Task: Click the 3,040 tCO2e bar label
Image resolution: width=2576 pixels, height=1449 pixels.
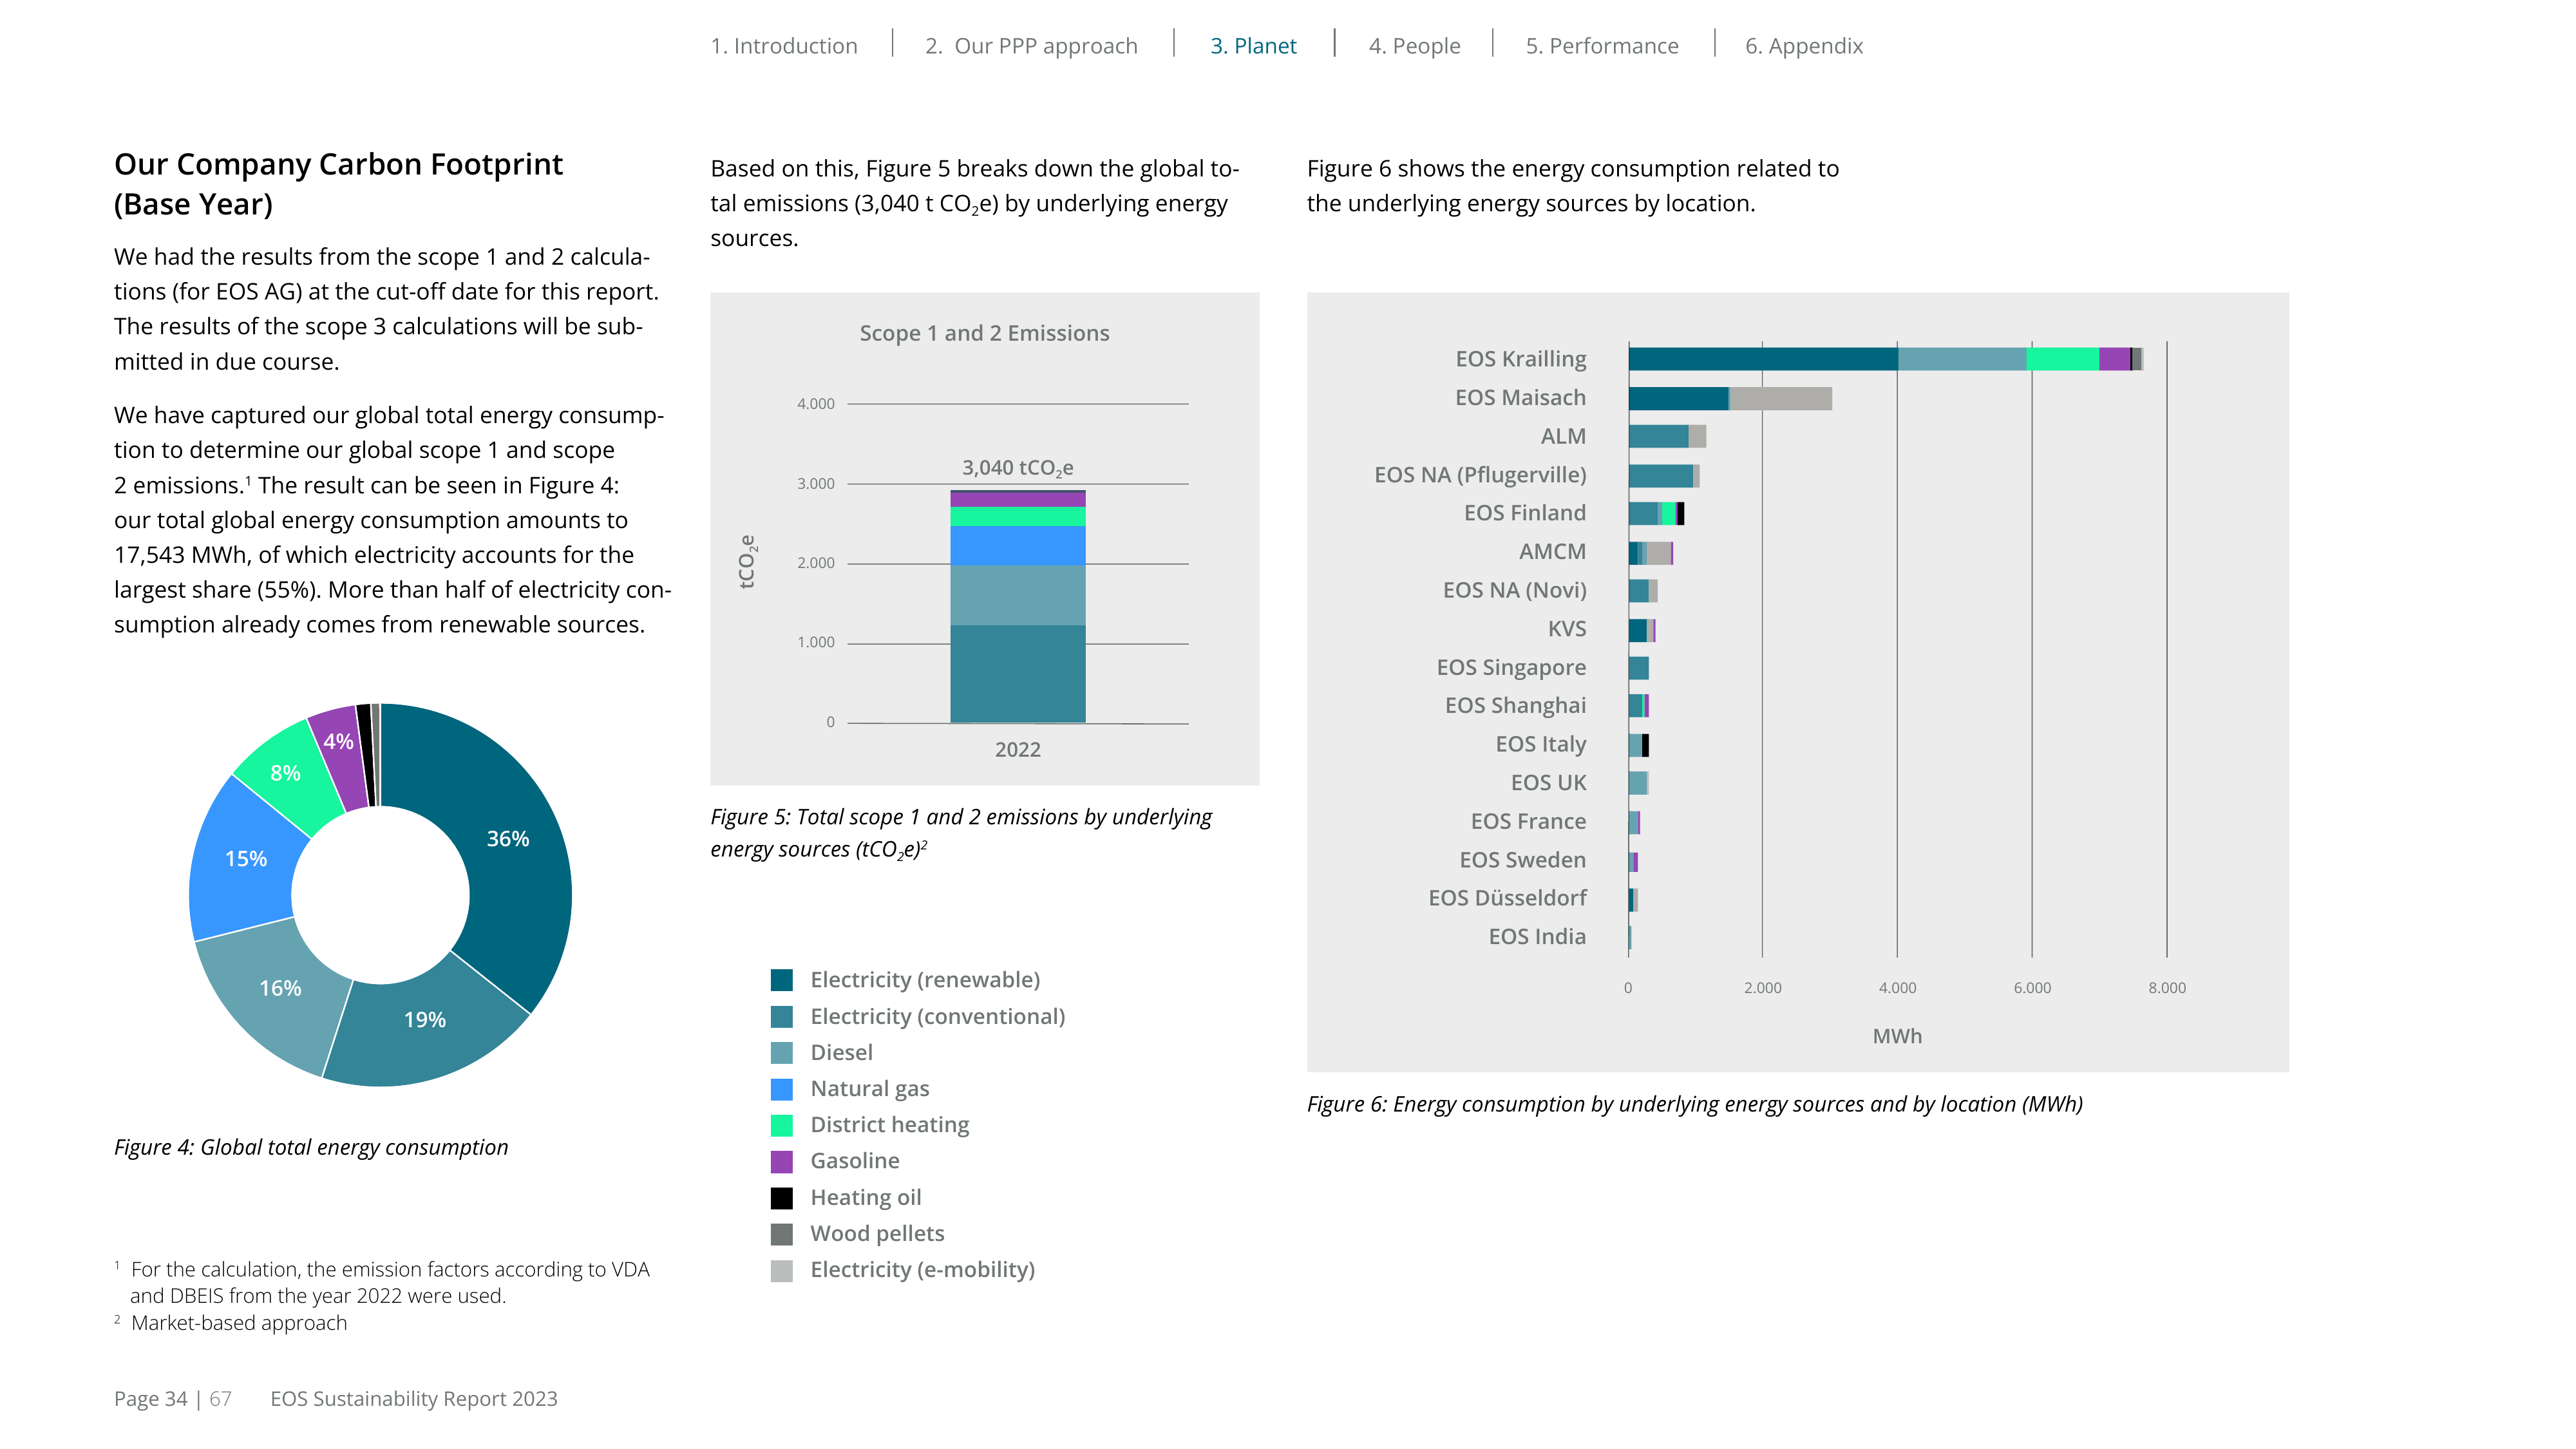Action: click(x=1018, y=468)
